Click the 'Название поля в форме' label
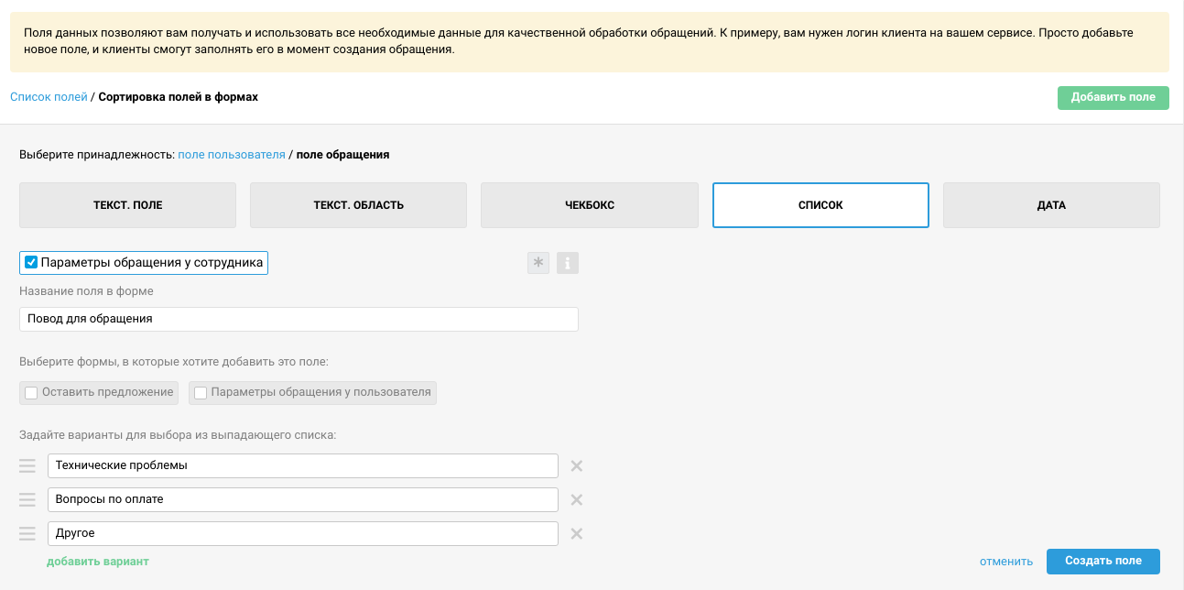1184x590 pixels. point(86,290)
